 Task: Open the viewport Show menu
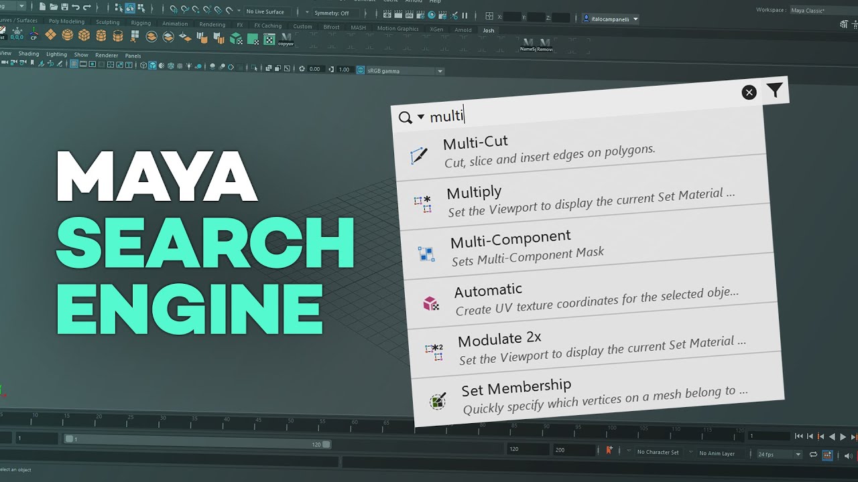click(81, 54)
